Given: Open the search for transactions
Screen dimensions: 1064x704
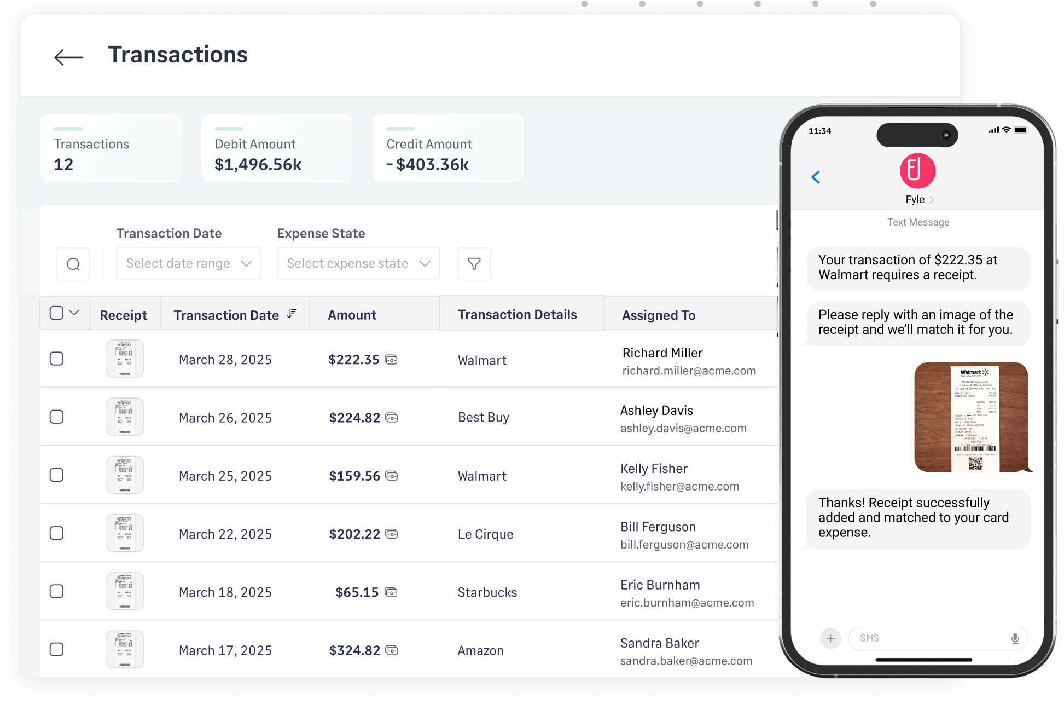Looking at the screenshot, I should [73, 264].
